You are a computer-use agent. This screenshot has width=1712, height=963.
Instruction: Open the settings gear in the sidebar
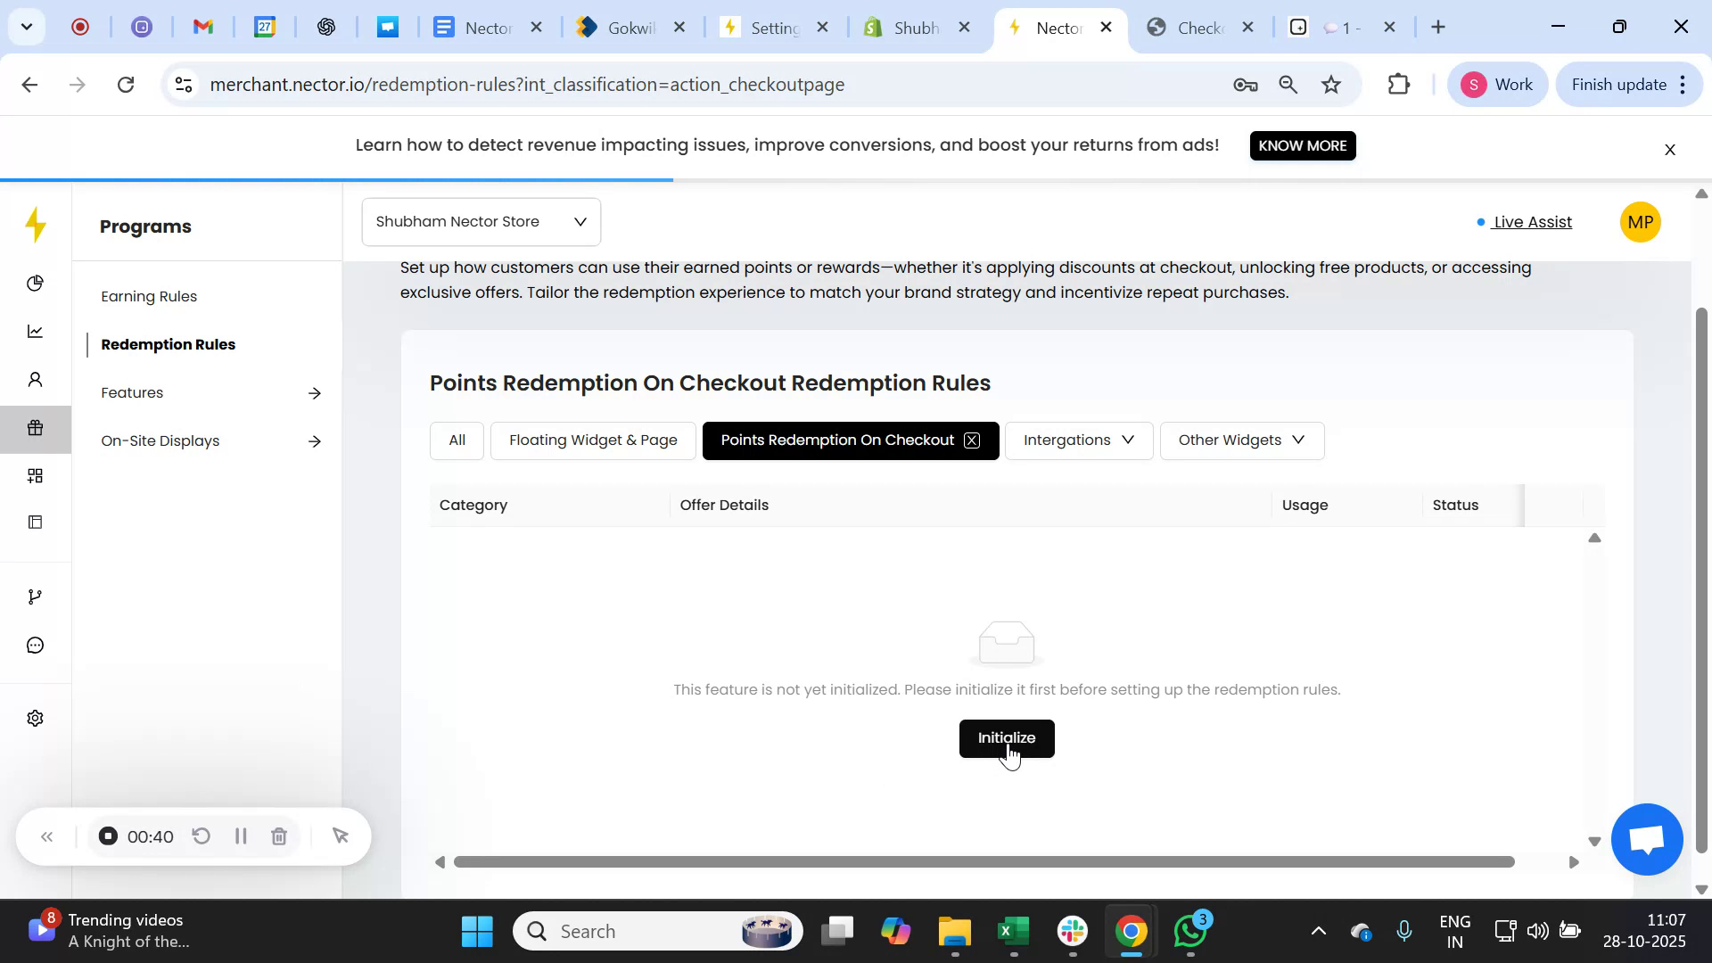click(36, 718)
